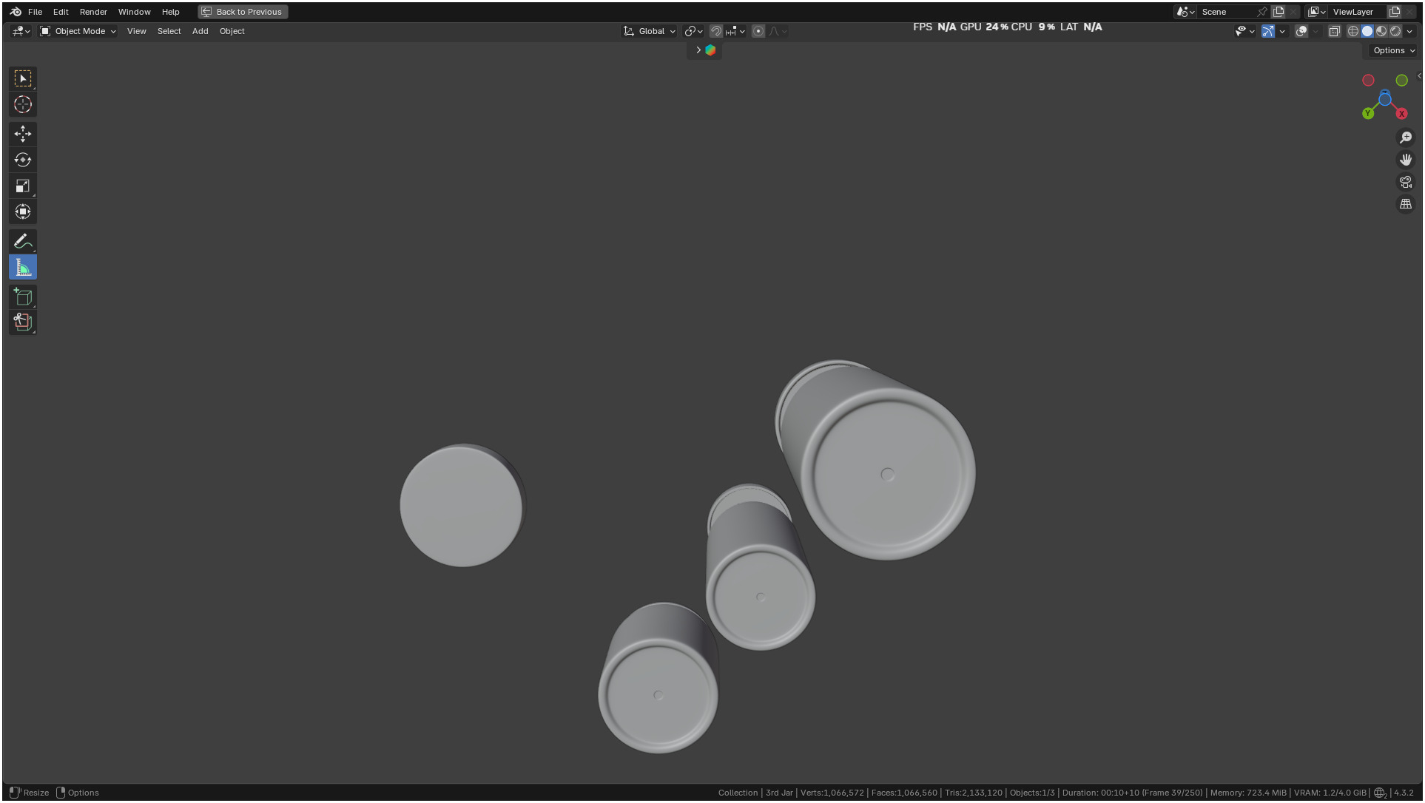Viewport: 1425px width, 803px height.
Task: Switch to wireframe viewport shading
Action: click(1352, 31)
